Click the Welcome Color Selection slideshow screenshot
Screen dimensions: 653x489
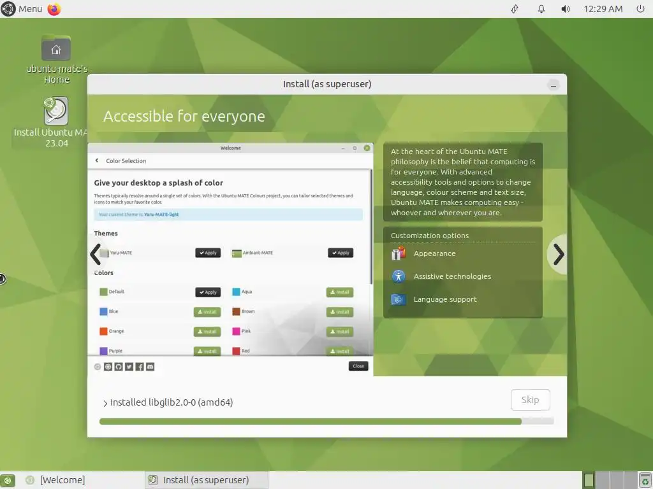point(230,260)
